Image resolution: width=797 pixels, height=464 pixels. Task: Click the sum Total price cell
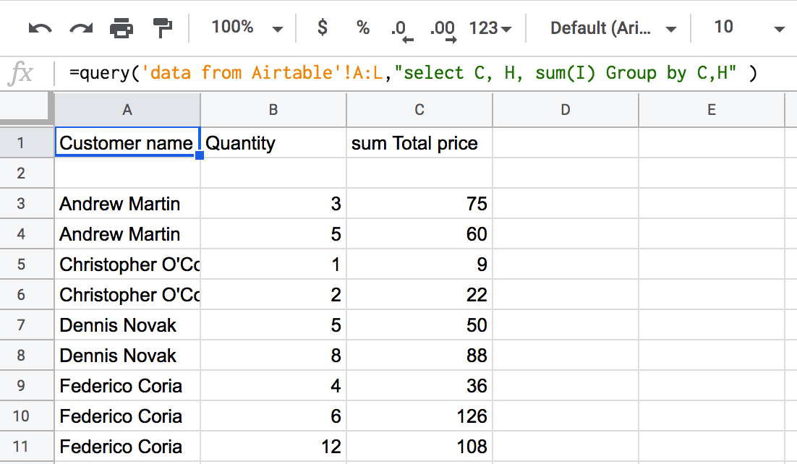[419, 143]
